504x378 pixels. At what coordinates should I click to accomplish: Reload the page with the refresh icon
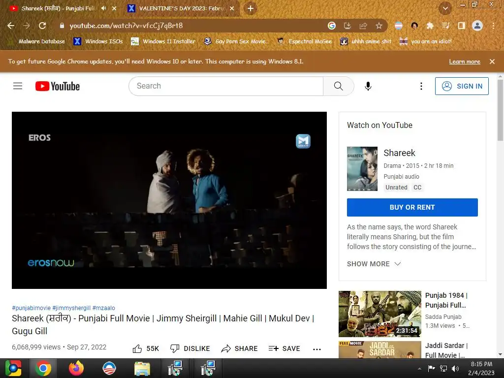[x=42, y=26]
